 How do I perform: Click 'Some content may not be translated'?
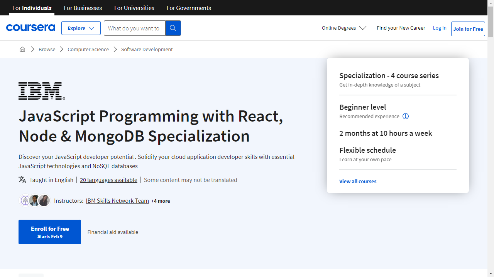(x=191, y=180)
